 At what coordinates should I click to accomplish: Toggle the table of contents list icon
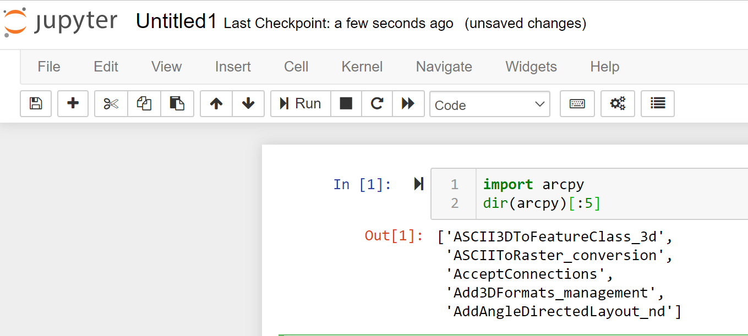(x=658, y=103)
